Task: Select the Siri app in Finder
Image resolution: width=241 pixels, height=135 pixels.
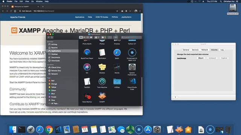Action: click(x=87, y=67)
